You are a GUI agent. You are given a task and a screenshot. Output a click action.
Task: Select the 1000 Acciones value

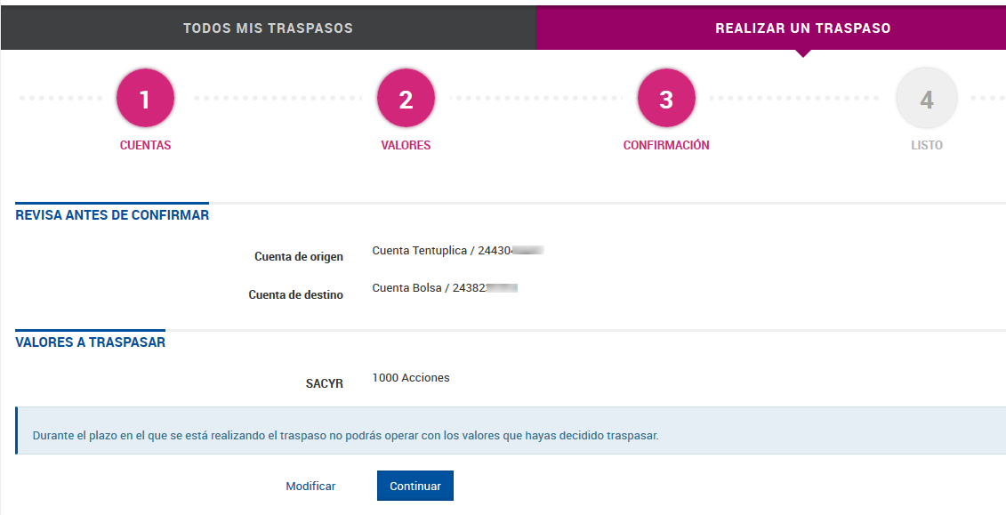click(x=411, y=378)
